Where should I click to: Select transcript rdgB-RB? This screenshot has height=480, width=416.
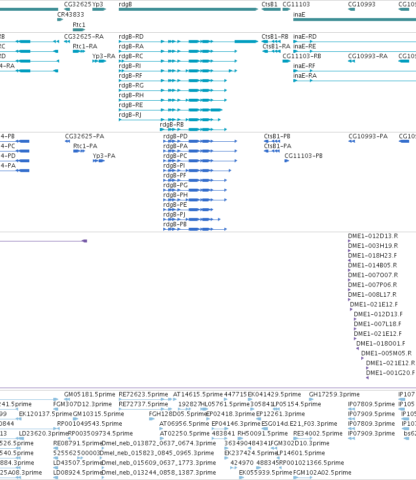click(x=172, y=125)
